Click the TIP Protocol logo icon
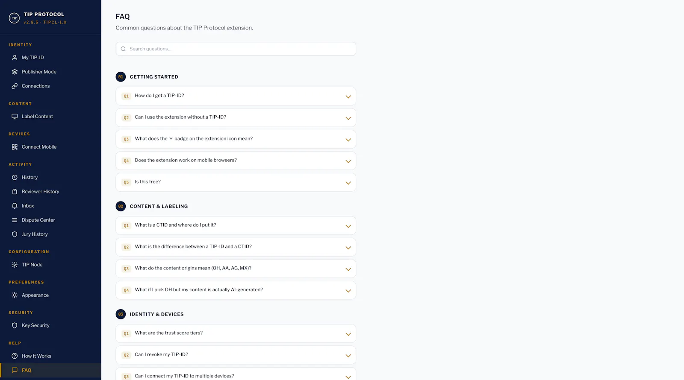Image resolution: width=684 pixels, height=380 pixels. coord(14,18)
